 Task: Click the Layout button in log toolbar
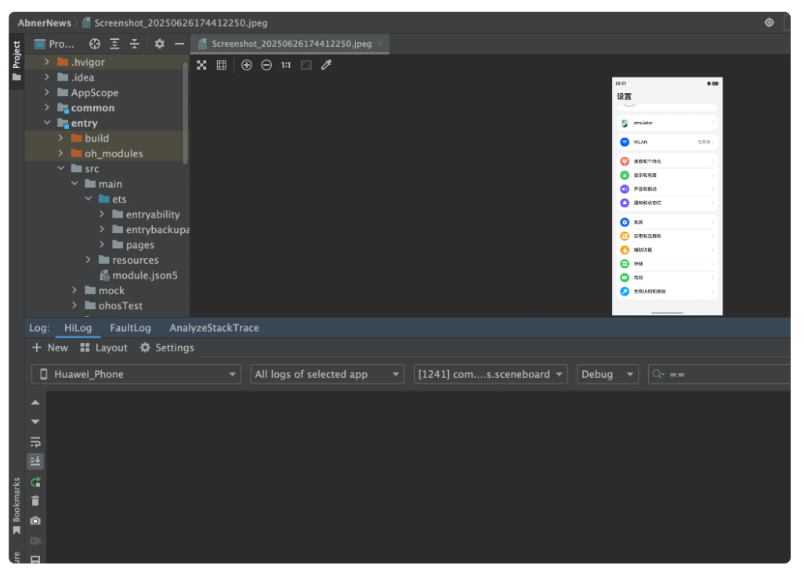pos(103,347)
